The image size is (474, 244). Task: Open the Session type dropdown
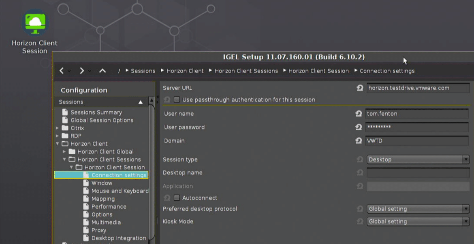coord(418,159)
